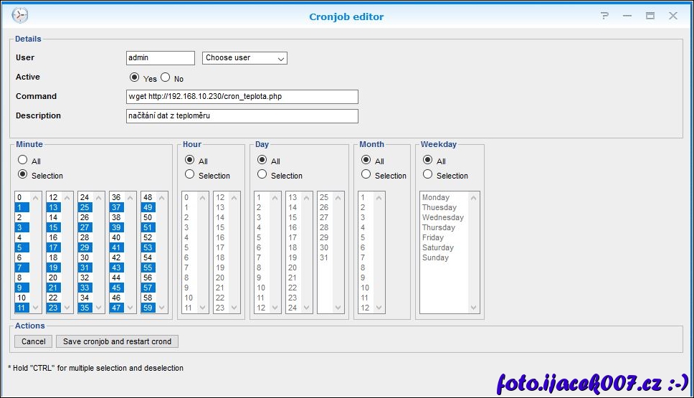The height and width of the screenshot is (398, 694).
Task: Click Save cronjob and restart crond
Action: [118, 341]
